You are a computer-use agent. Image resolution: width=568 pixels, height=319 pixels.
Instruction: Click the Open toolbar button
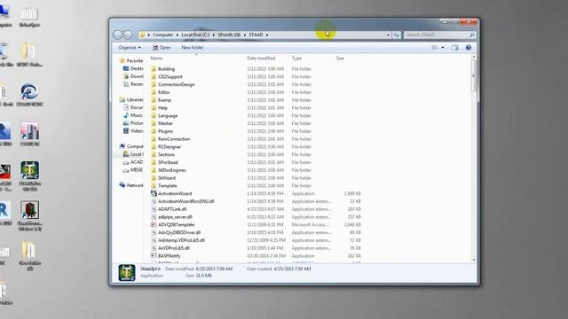(x=162, y=47)
